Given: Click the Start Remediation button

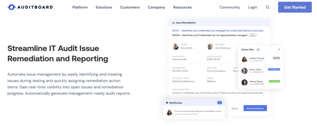Looking at the screenshot, I should 255,108.
